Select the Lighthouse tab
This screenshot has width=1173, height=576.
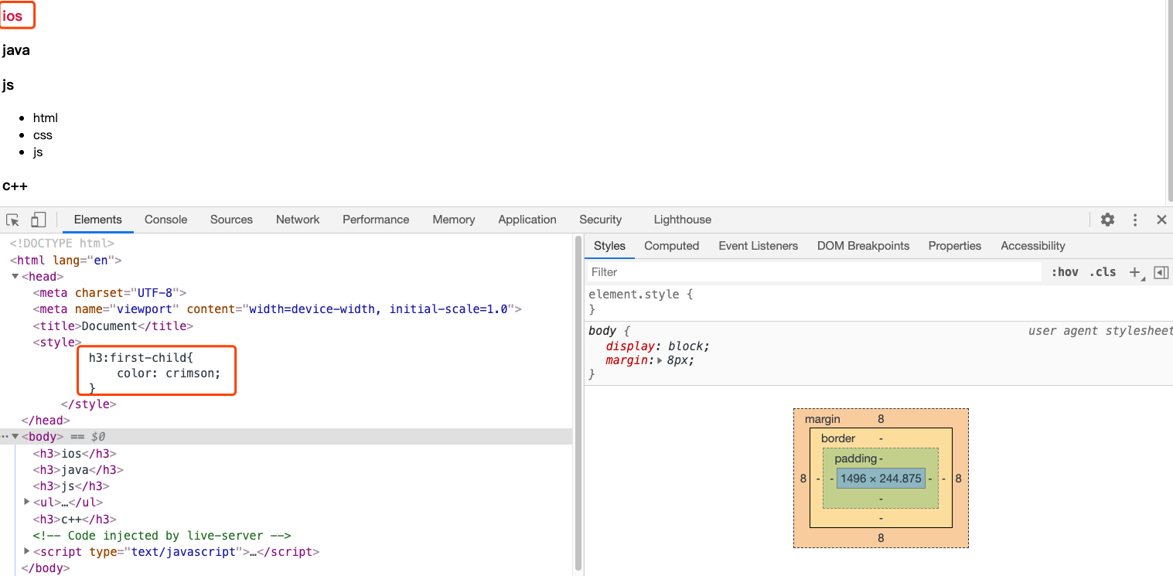(x=683, y=220)
